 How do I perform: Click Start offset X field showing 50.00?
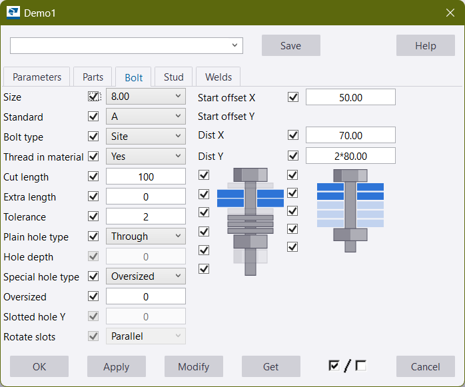tap(350, 97)
